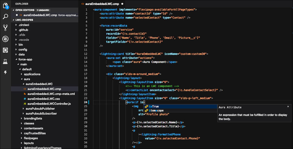The image size is (293, 149).
Task: Open auraEmbeddedLWC.cmp in Open Editors list
Action: 45,15
